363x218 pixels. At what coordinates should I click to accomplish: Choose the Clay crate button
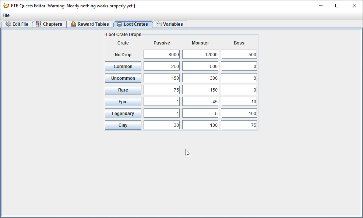[123, 125]
